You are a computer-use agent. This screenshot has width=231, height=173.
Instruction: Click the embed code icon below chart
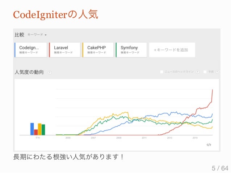coord(209,145)
